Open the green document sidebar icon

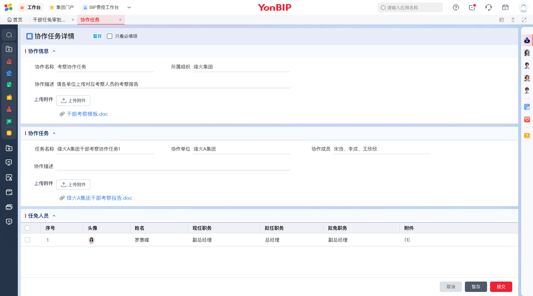pos(9,85)
